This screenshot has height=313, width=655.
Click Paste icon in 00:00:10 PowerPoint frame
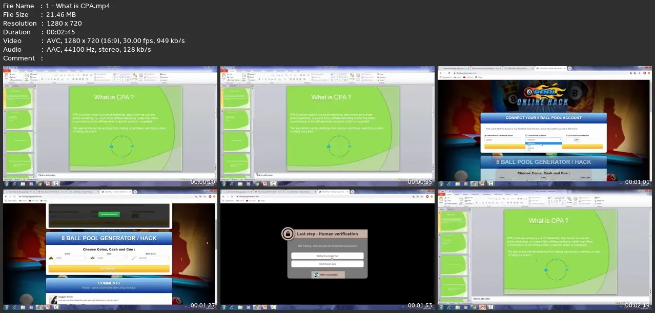pos(6,76)
